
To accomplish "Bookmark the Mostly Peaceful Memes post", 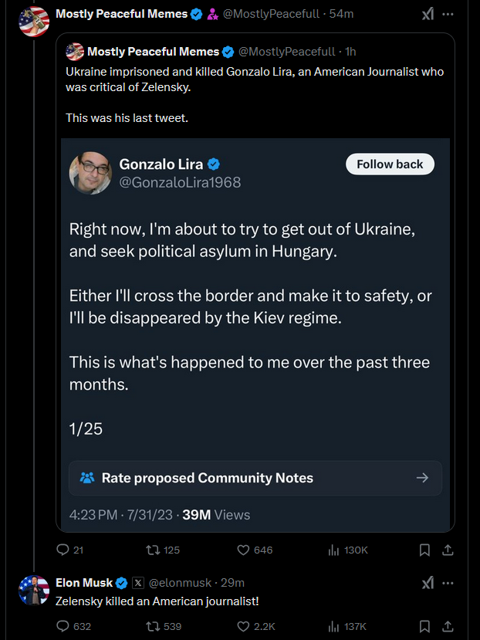I will pos(424,550).
